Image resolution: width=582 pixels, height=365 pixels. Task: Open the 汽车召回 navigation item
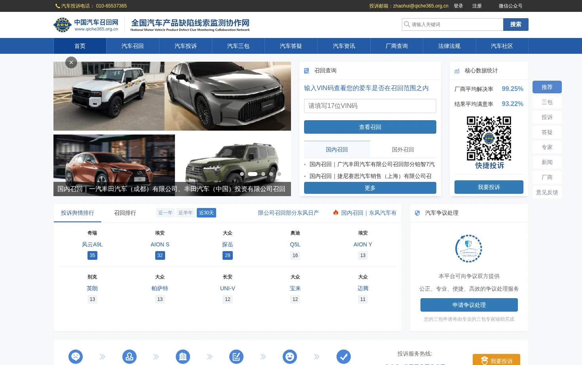pos(133,46)
